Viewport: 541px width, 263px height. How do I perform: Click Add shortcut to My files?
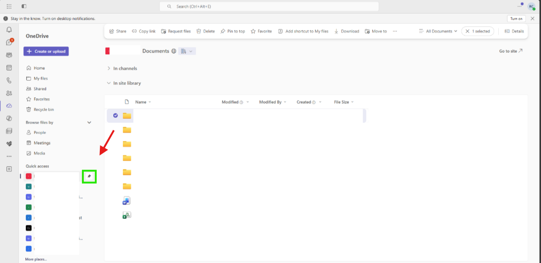[303, 31]
